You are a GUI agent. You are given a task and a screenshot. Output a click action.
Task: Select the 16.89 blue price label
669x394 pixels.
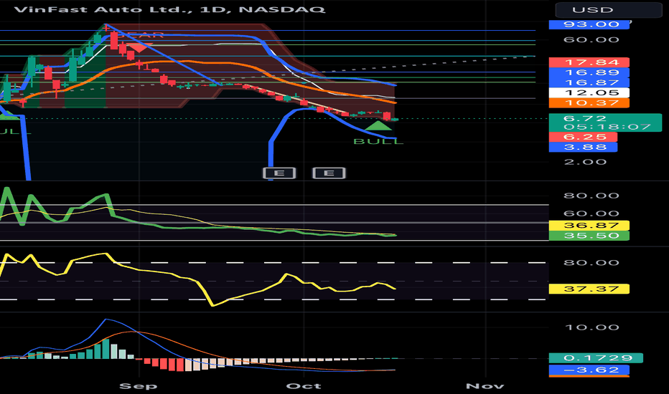[589, 72]
